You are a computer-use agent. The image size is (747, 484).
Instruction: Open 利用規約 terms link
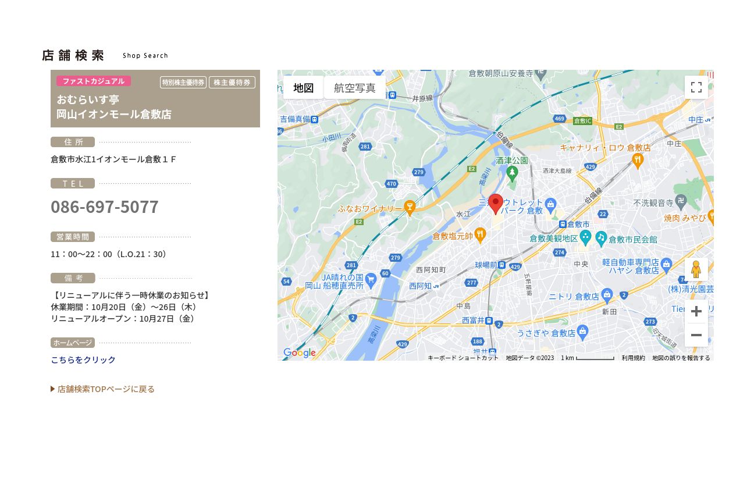pyautogui.click(x=633, y=358)
